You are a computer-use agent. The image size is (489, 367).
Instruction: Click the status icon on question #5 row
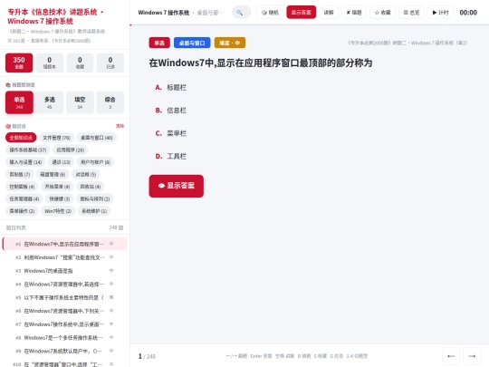(x=111, y=297)
